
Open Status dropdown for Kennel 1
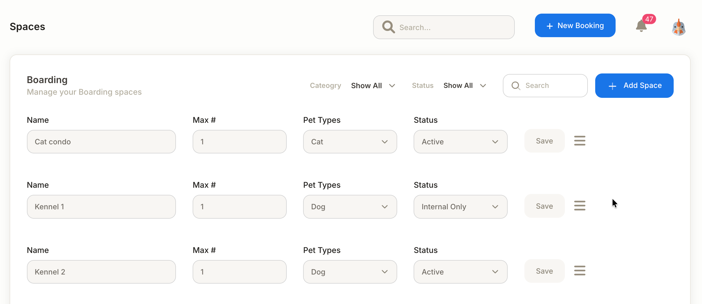(460, 207)
